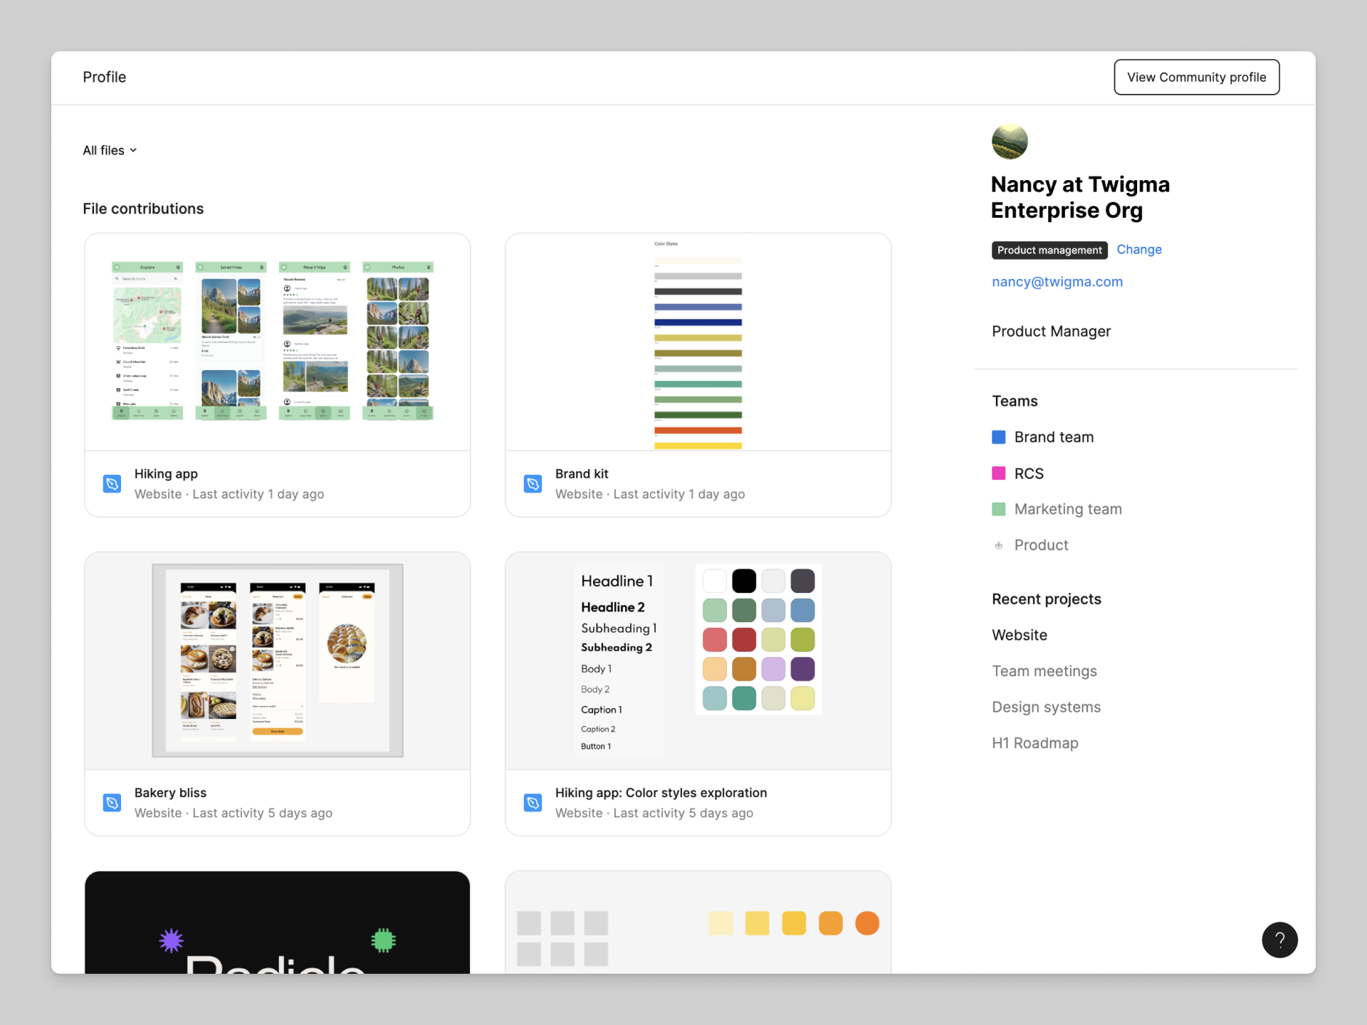Screen dimensions: 1367x1025
Task: Open the Design systems project
Action: 1046,707
